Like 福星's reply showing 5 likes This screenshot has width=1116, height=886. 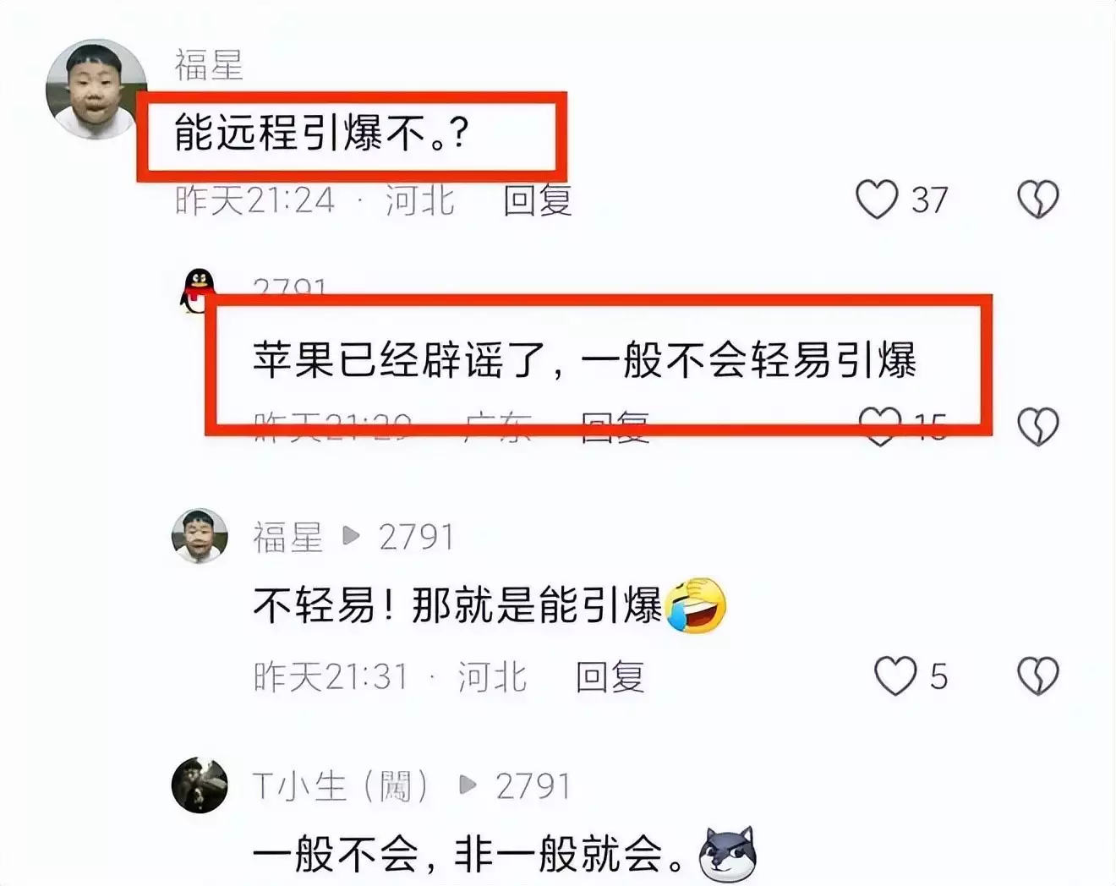pos(894,676)
